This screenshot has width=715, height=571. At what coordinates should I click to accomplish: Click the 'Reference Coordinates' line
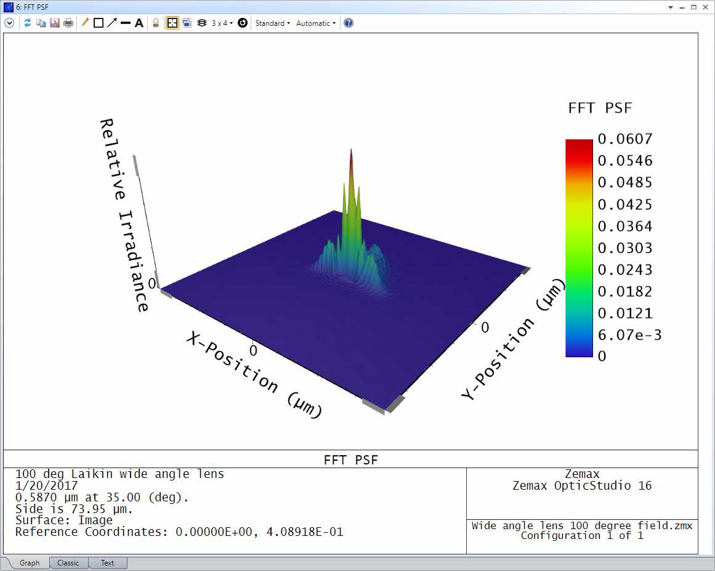[179, 532]
